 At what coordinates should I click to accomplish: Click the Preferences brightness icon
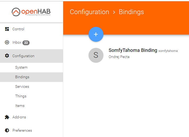point(7,130)
